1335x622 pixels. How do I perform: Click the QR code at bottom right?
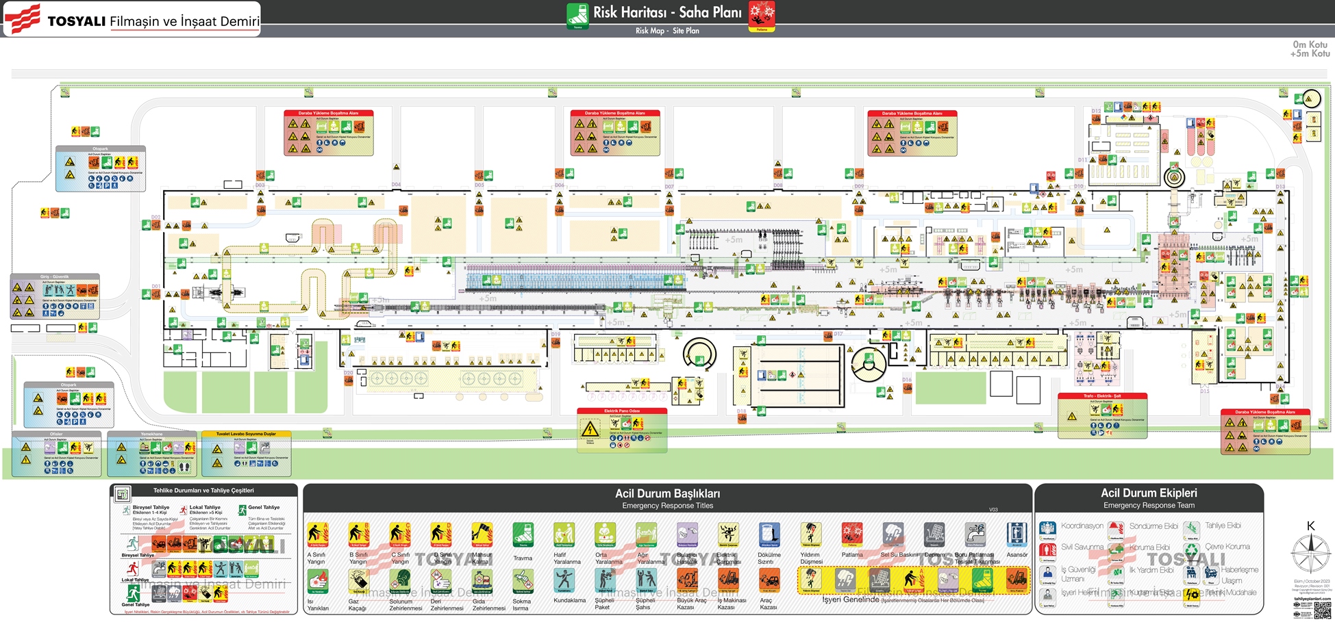1321,610
